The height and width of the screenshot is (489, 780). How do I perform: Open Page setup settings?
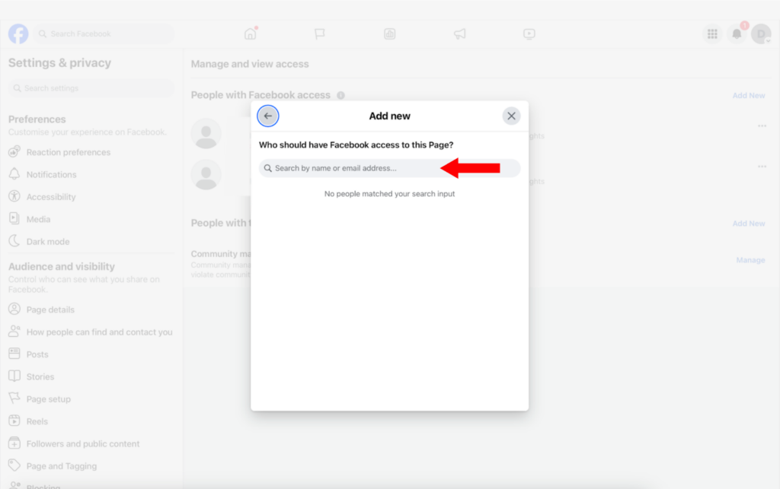click(91, 399)
